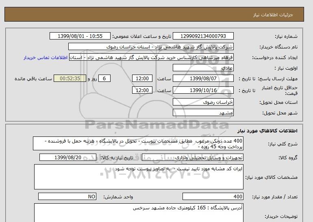Focus the general need description text area
Image resolution: width=313 pixels, height=222 pixels.
139,144
